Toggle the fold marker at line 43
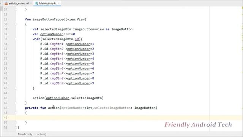This screenshot has width=243, height=137. point(16,88)
